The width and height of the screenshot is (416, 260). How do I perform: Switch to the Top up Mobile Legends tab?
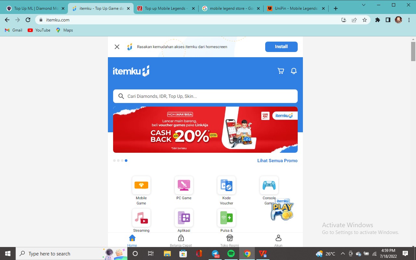(x=166, y=8)
